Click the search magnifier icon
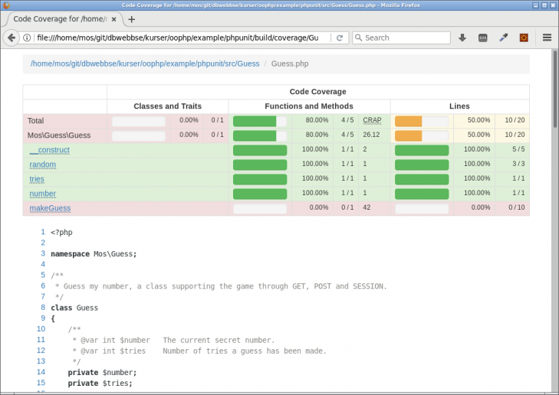 [359, 38]
